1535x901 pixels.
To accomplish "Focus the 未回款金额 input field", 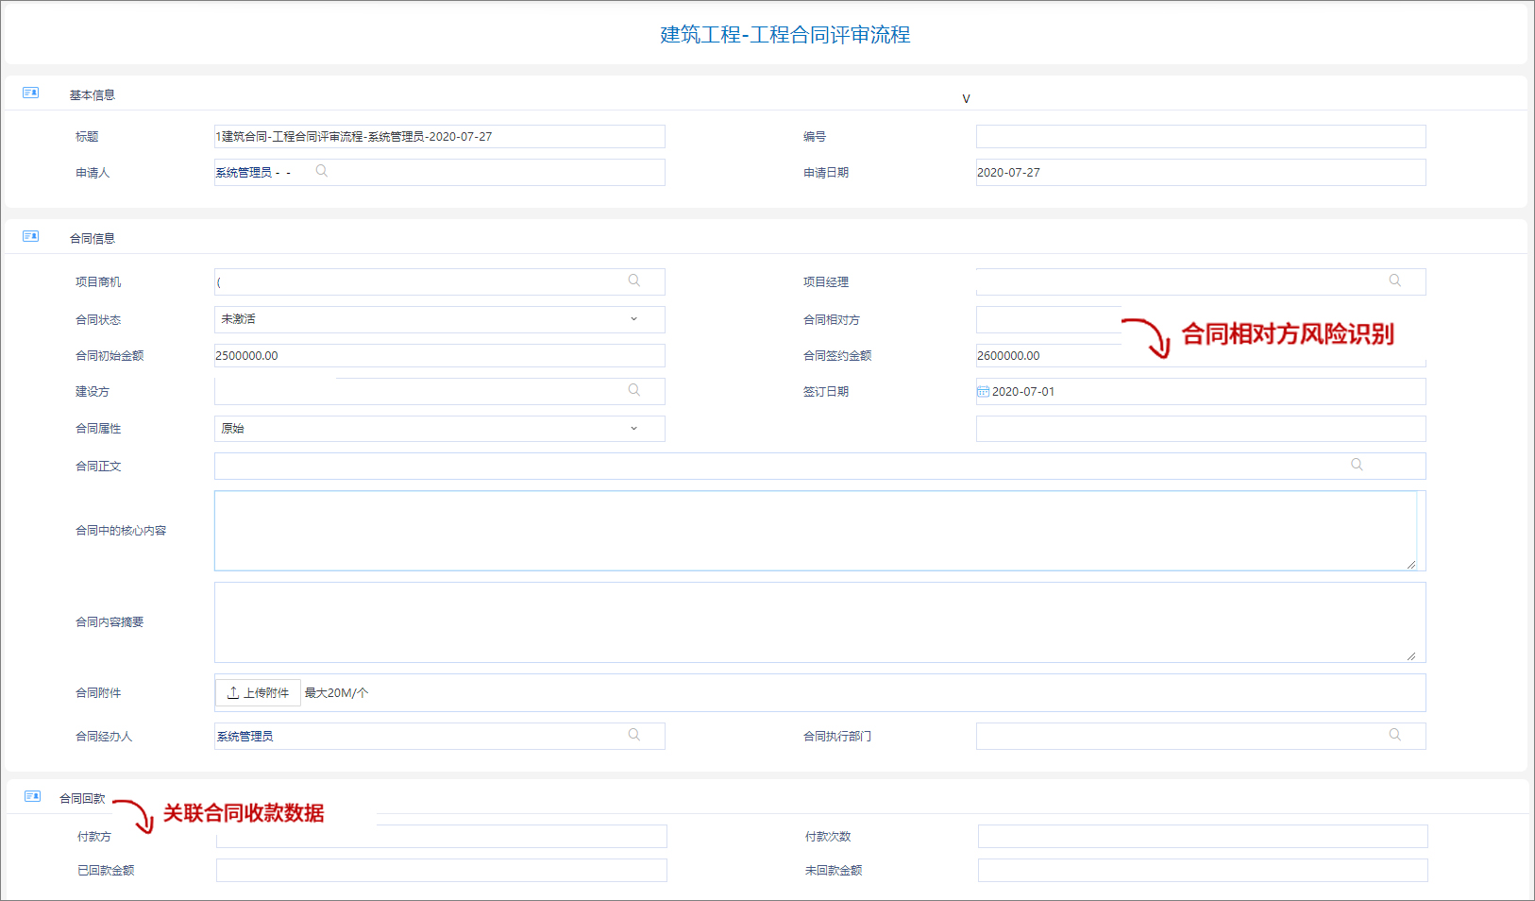I will tap(1203, 870).
